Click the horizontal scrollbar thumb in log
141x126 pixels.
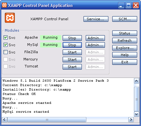[47, 120]
